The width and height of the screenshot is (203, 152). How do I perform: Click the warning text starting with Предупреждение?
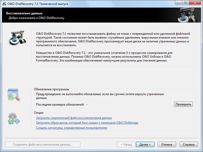click(x=100, y=96)
